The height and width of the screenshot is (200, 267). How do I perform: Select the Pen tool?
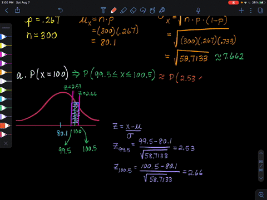click(x=113, y=10)
